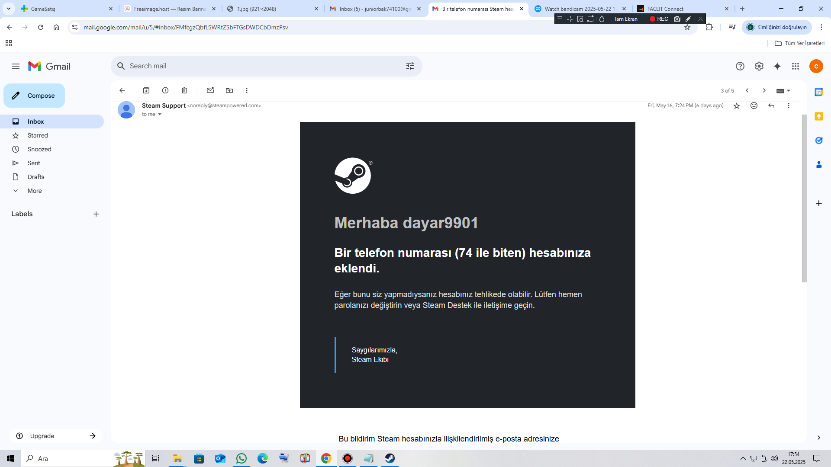
Task: Show the older message arrow
Action: pos(764,90)
